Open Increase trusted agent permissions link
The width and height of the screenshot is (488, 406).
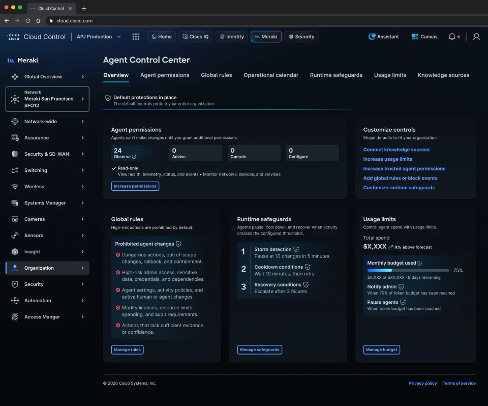(404, 168)
